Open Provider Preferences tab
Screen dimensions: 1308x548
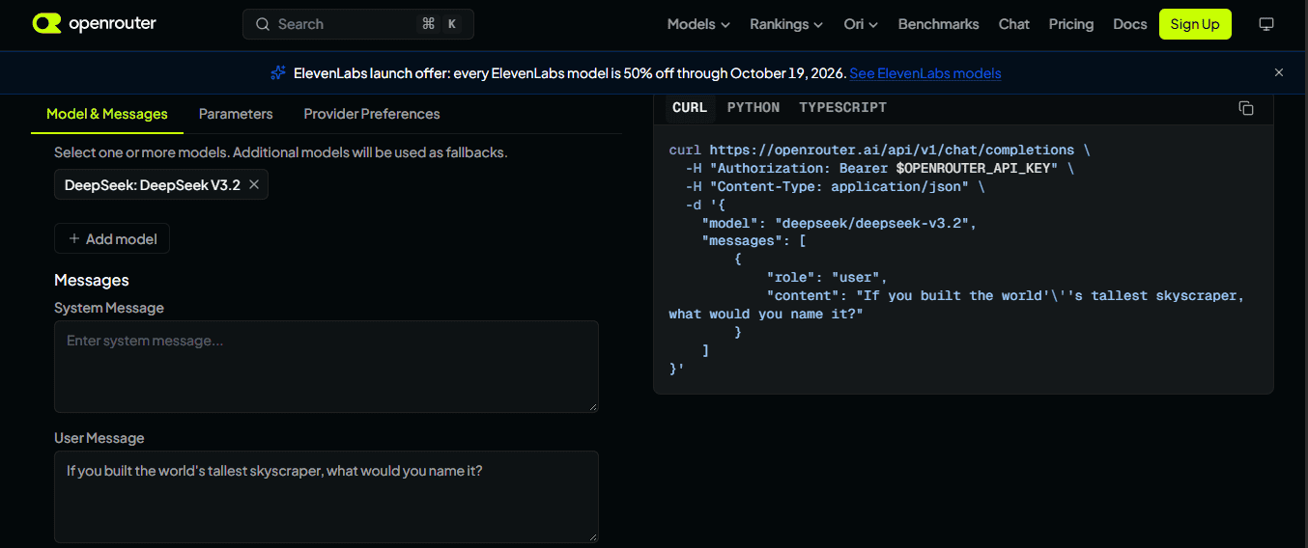coord(372,114)
